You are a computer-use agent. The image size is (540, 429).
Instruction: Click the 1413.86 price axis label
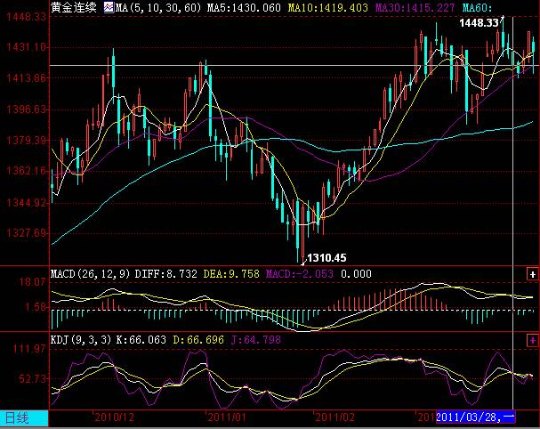point(27,77)
